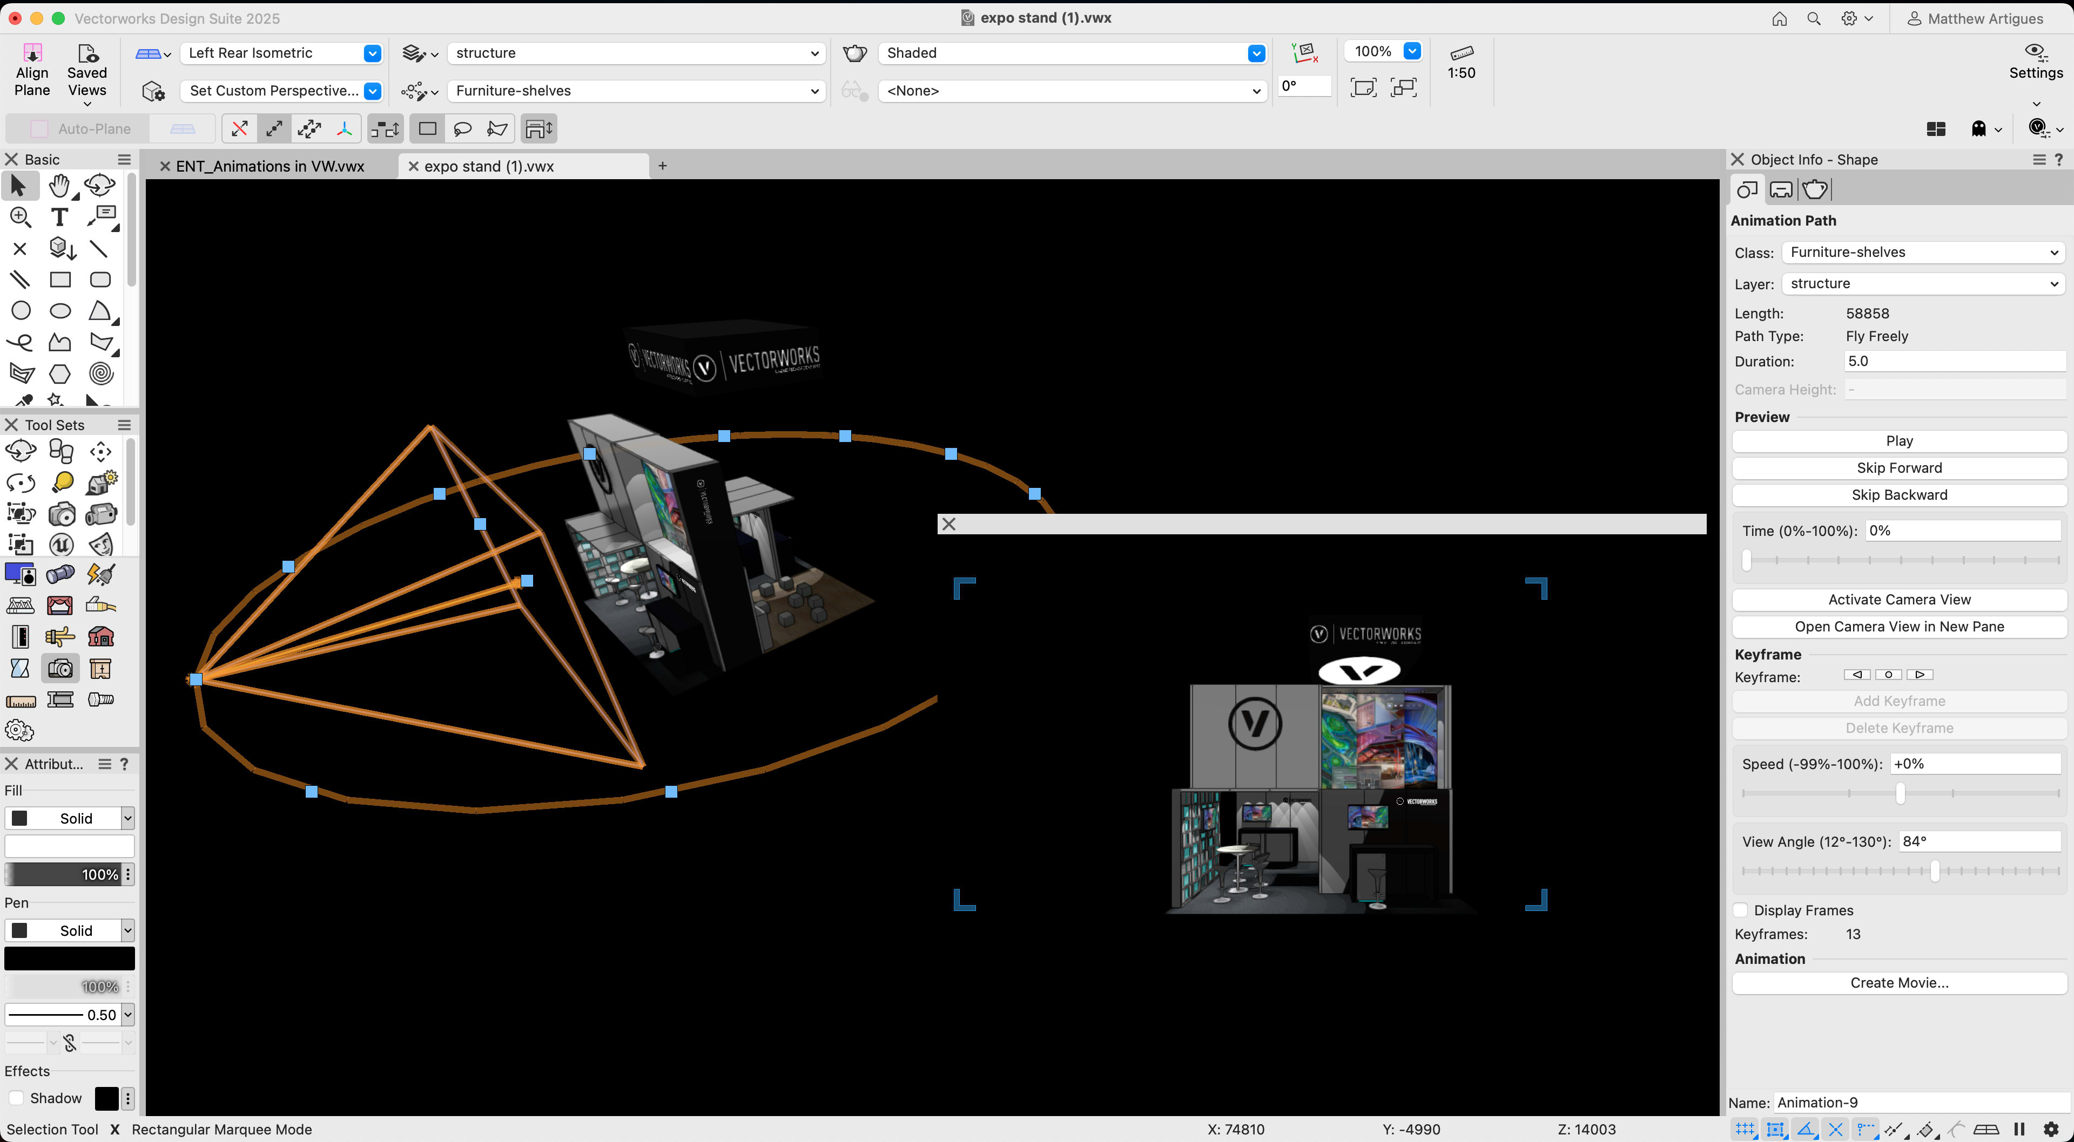Open the Left Rear Isometric view dropdown
The height and width of the screenshot is (1142, 2074).
point(372,53)
